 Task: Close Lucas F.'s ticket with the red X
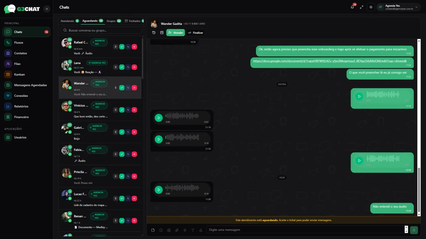134,199
